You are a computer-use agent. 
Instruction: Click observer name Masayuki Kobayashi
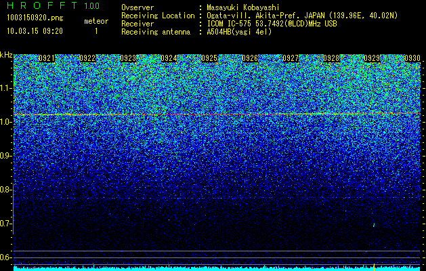click(243, 7)
